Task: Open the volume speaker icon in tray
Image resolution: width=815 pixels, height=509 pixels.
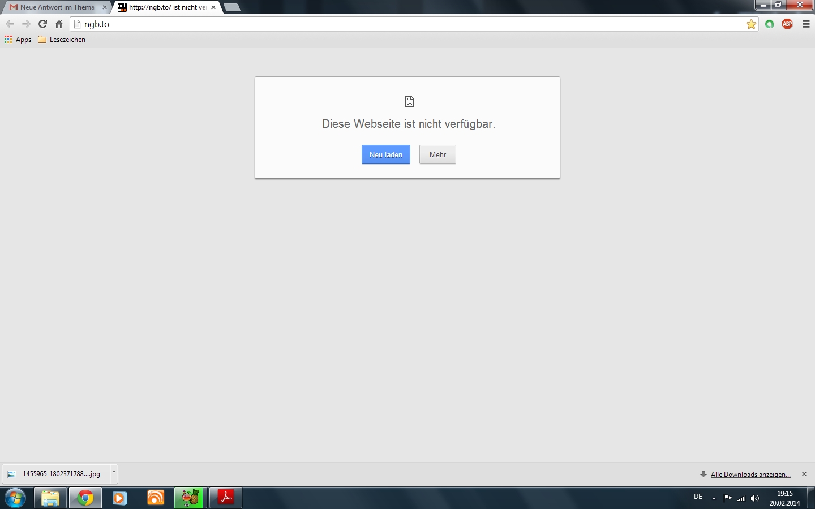Action: pos(754,498)
